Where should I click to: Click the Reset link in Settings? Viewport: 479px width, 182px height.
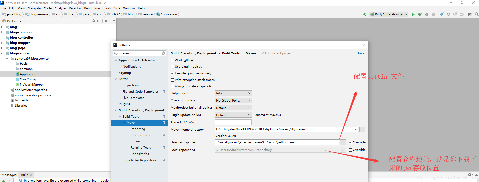tap(361, 53)
